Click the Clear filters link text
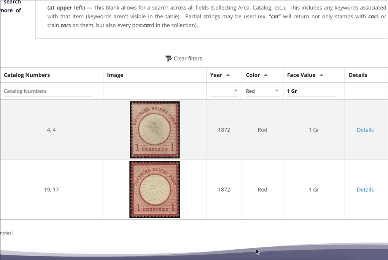The image size is (388, 260). (188, 59)
